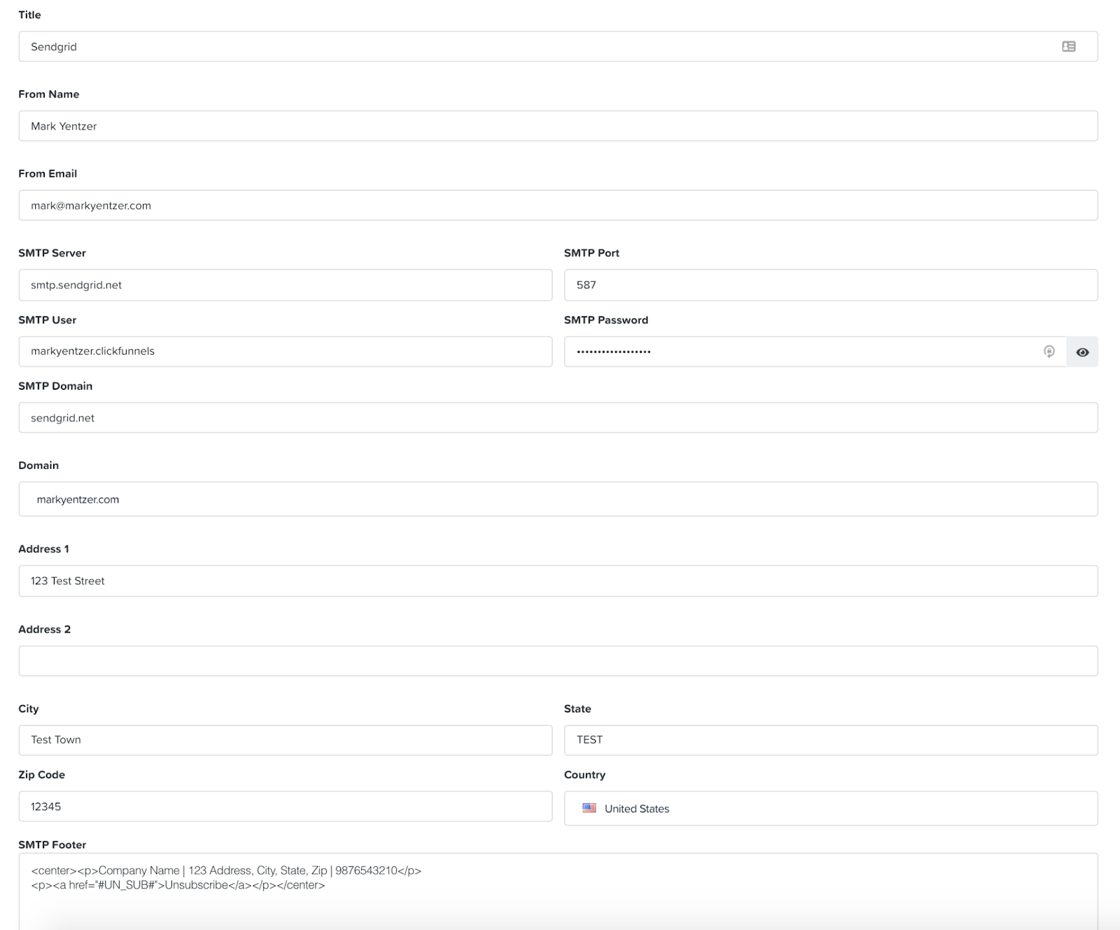Click the From Name field with Mark Yentzer

click(558, 126)
